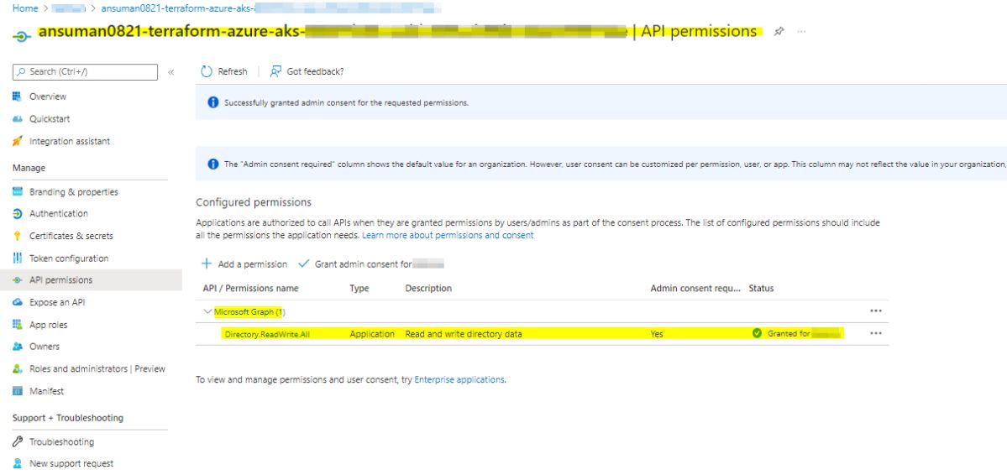Click the Manifest icon
This screenshot has width=1007, height=475.
point(18,391)
